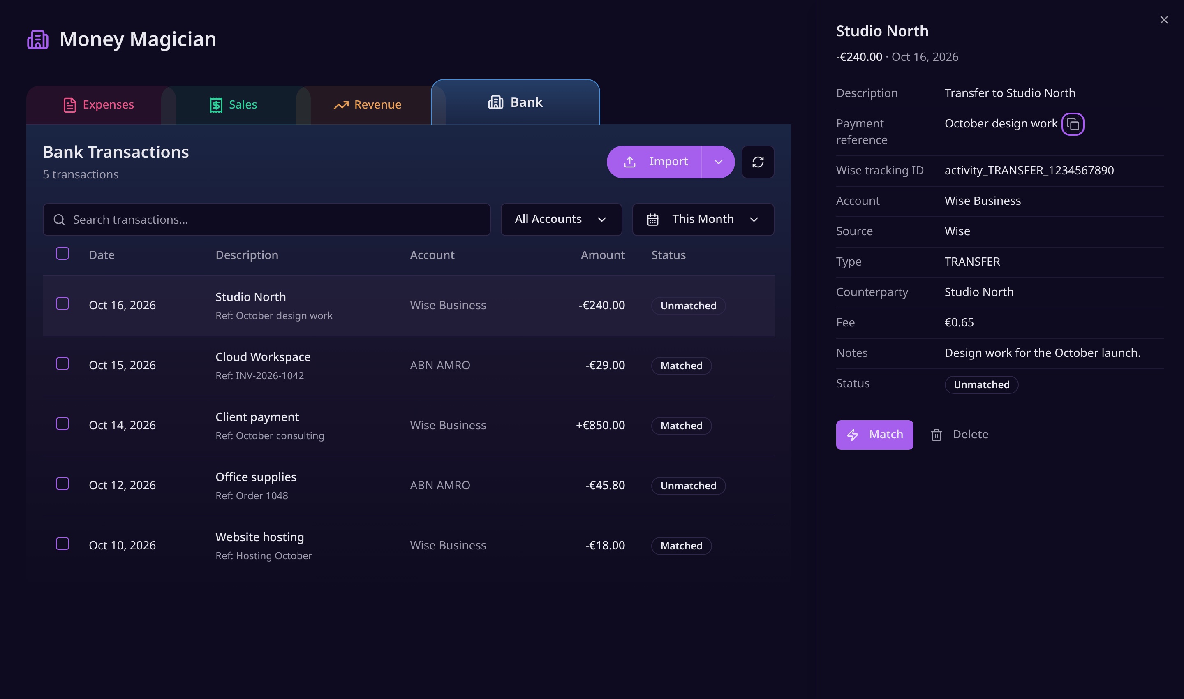Open the All Accounts filter dropdown
The image size is (1184, 699).
tap(562, 220)
